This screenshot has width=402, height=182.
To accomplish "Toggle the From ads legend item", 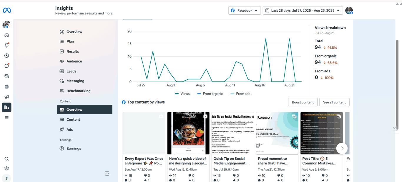I will pos(240,93).
